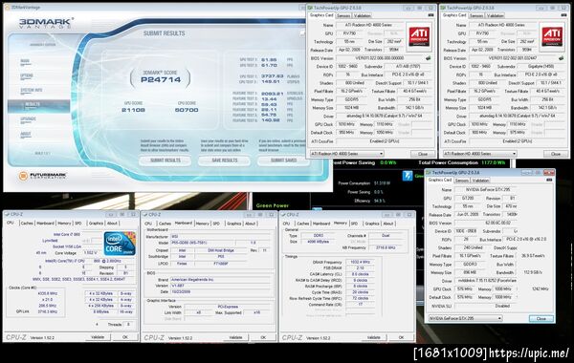Open Sensors tab in GeForce GTX 295 GPU-Z window
The height and width of the screenshot is (363, 574).
[x=462, y=181]
